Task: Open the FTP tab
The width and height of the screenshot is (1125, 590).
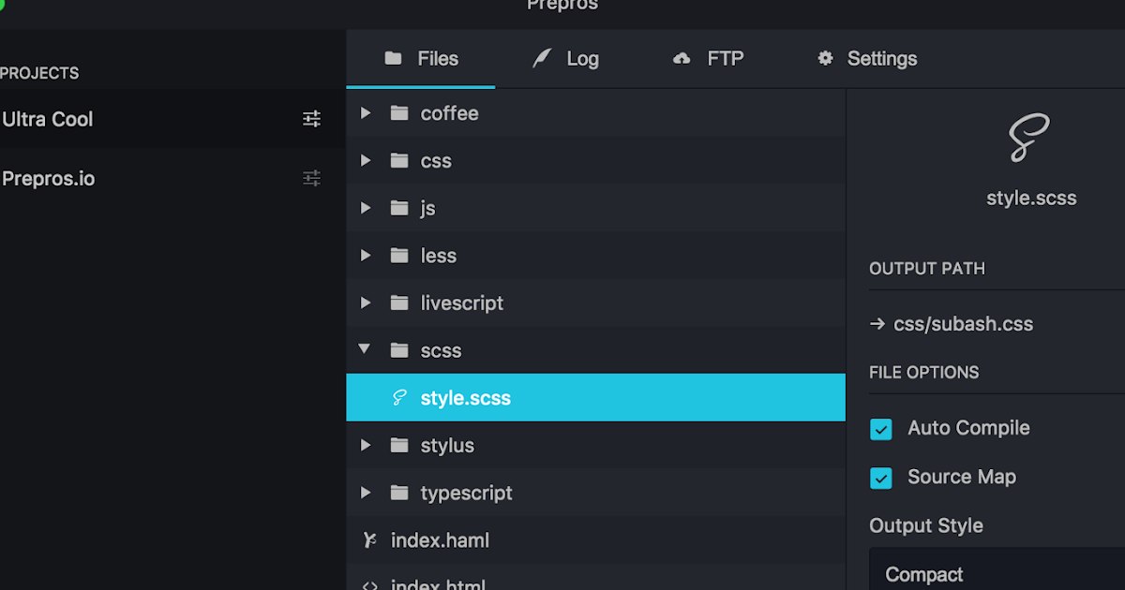Action: (708, 58)
